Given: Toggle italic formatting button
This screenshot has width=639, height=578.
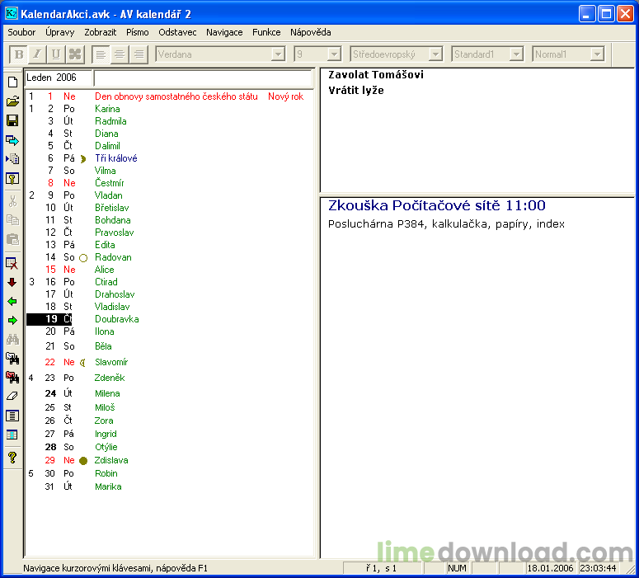Looking at the screenshot, I should pyautogui.click(x=37, y=54).
